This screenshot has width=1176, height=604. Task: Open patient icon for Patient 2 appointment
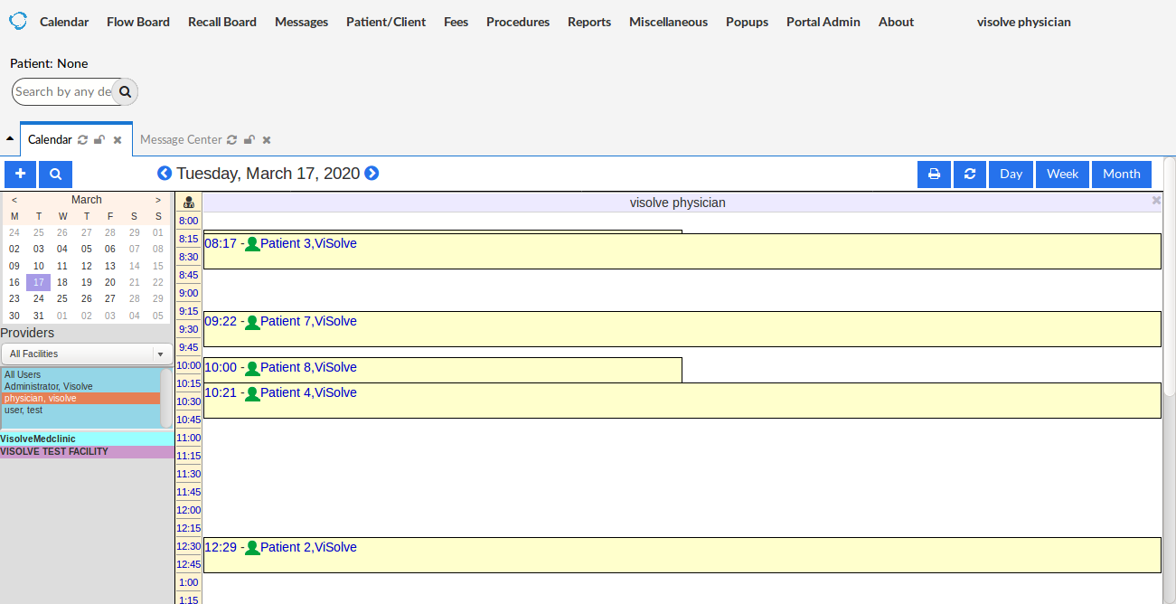point(252,548)
